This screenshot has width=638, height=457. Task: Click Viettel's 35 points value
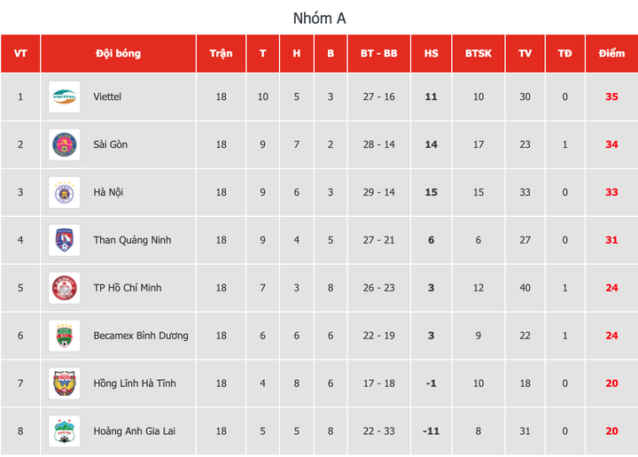(611, 97)
